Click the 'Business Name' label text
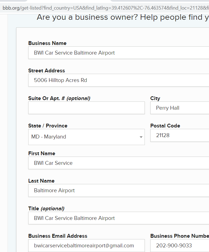The height and width of the screenshot is (252, 209). click(47, 43)
